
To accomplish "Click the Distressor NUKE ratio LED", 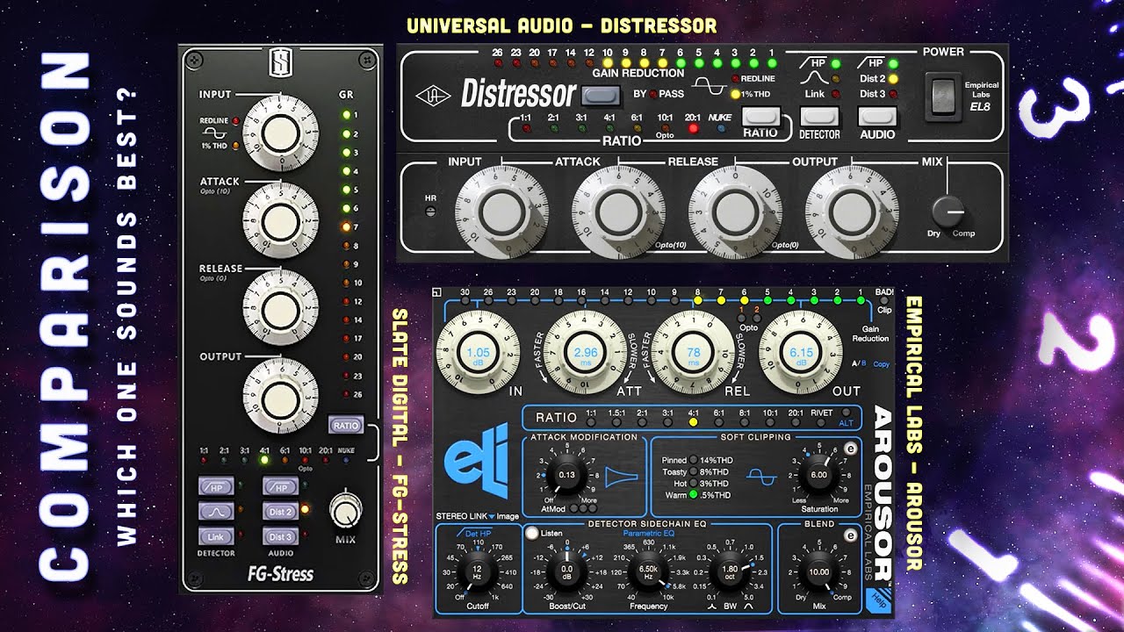I will click(x=722, y=128).
